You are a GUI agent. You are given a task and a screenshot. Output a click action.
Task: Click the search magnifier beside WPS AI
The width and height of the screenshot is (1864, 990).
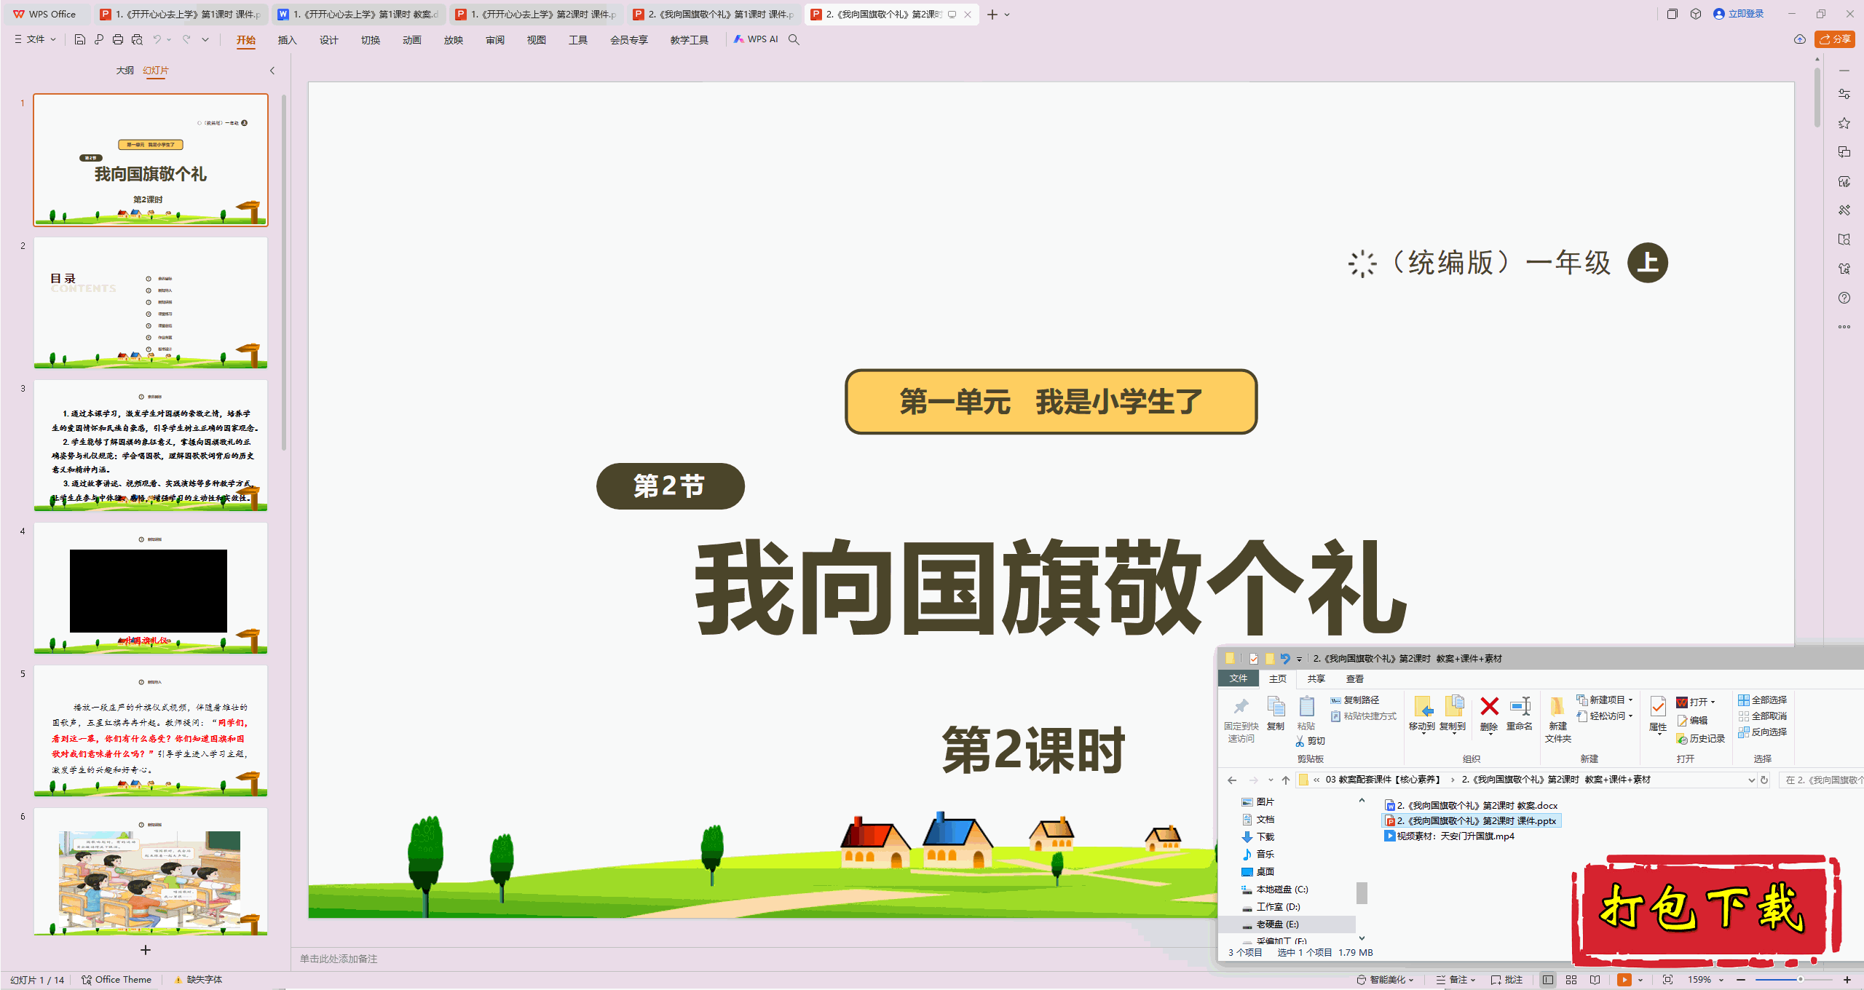(x=794, y=39)
